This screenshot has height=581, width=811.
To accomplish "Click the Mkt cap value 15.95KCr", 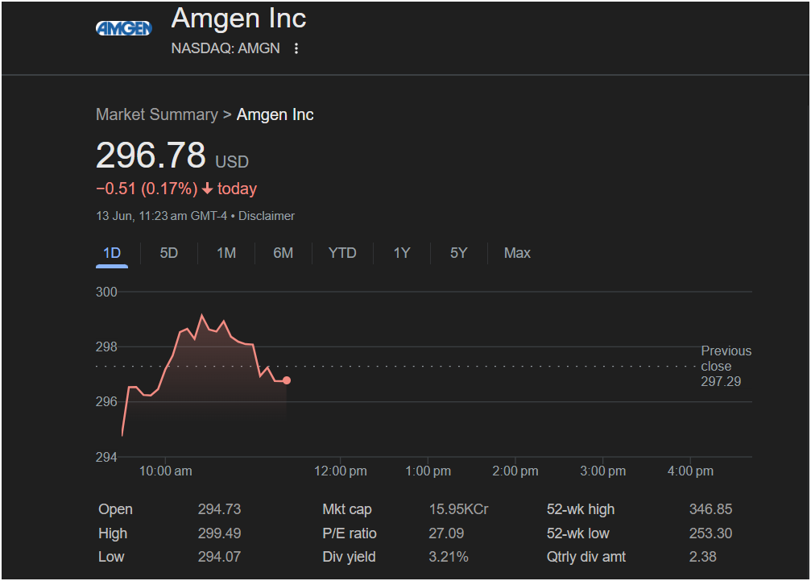I will (458, 509).
